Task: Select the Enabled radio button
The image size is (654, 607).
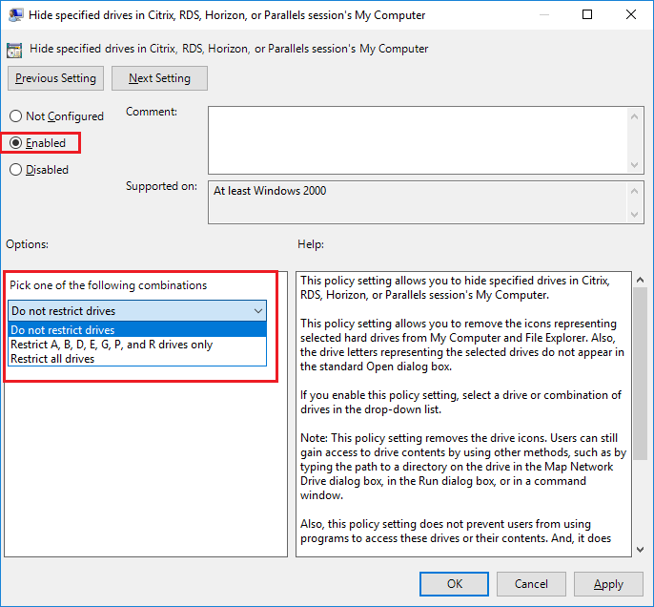Action: [x=15, y=143]
